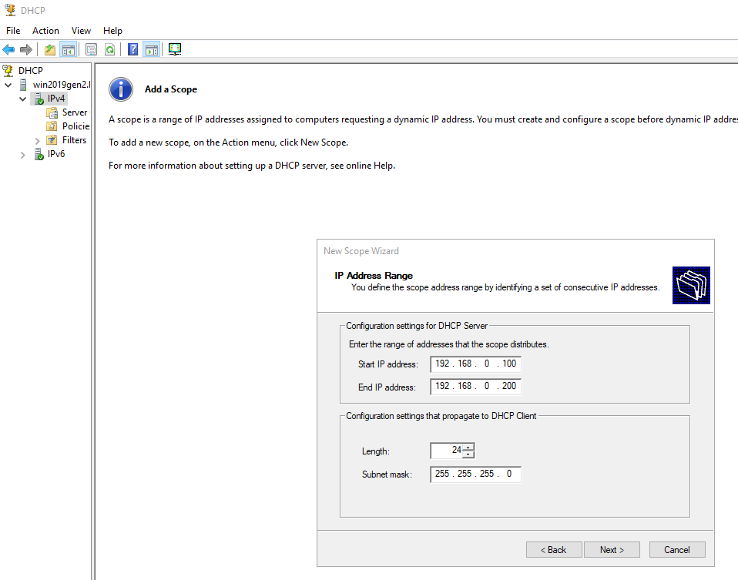Open the View menu

coord(81,31)
